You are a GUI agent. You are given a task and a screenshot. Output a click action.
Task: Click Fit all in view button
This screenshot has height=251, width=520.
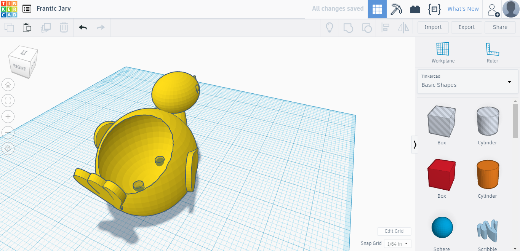tap(8, 101)
